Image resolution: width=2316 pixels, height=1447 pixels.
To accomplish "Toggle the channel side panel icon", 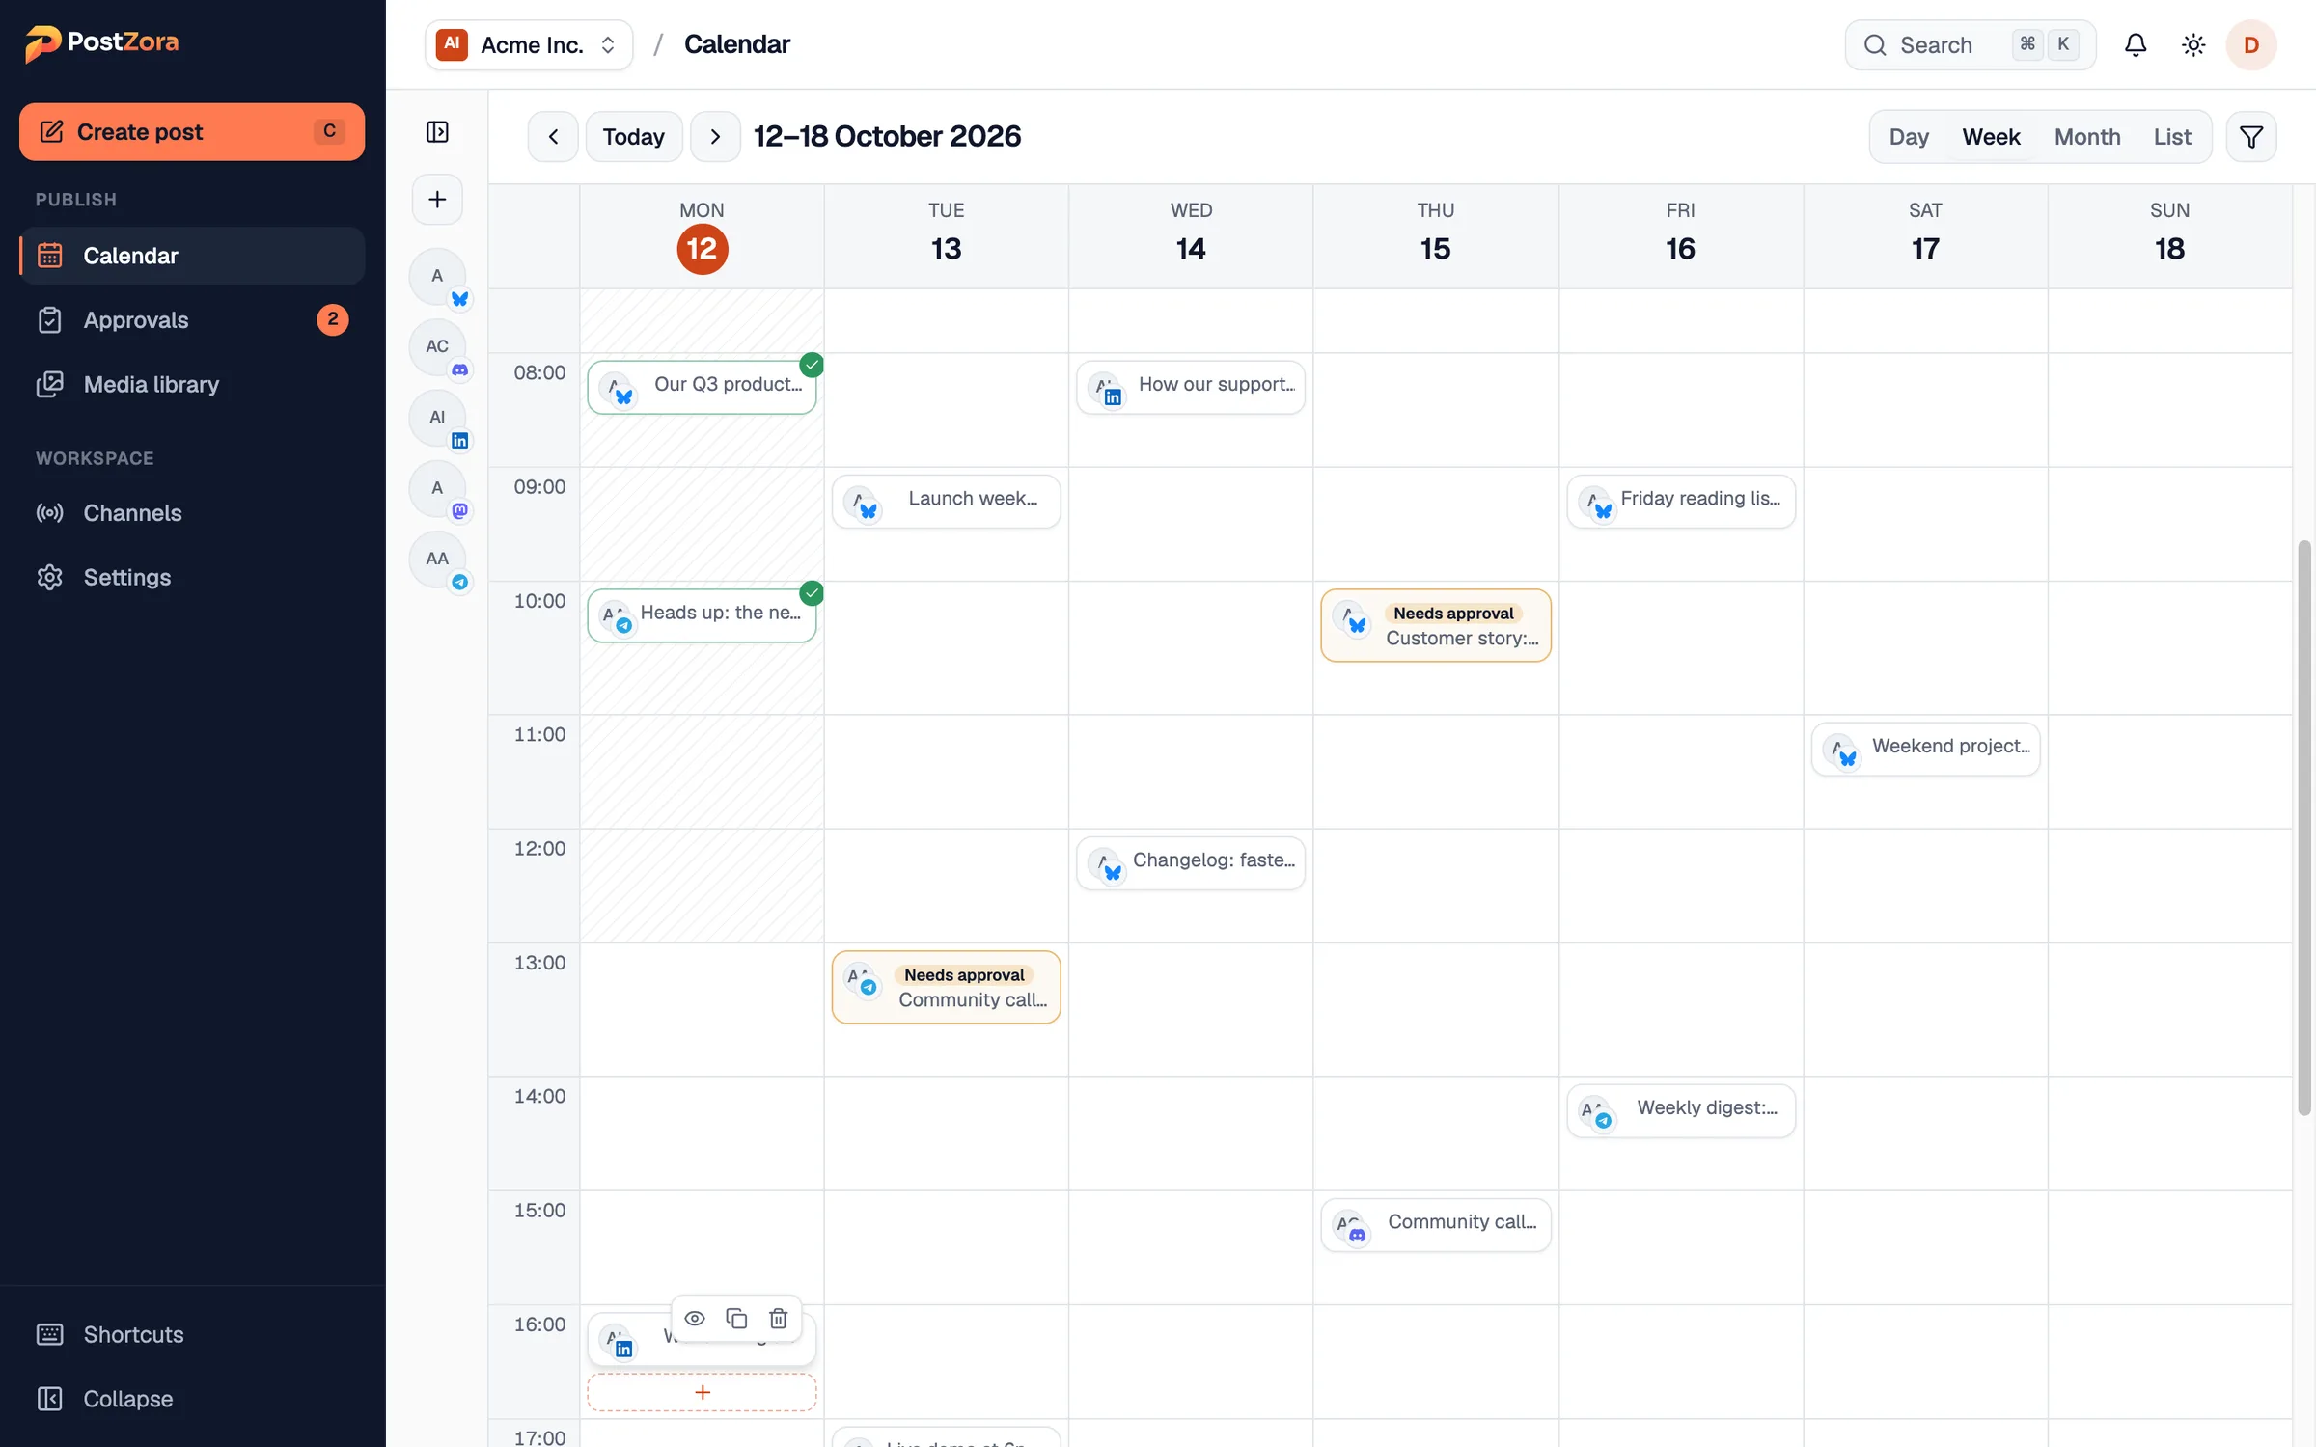I will (437, 132).
